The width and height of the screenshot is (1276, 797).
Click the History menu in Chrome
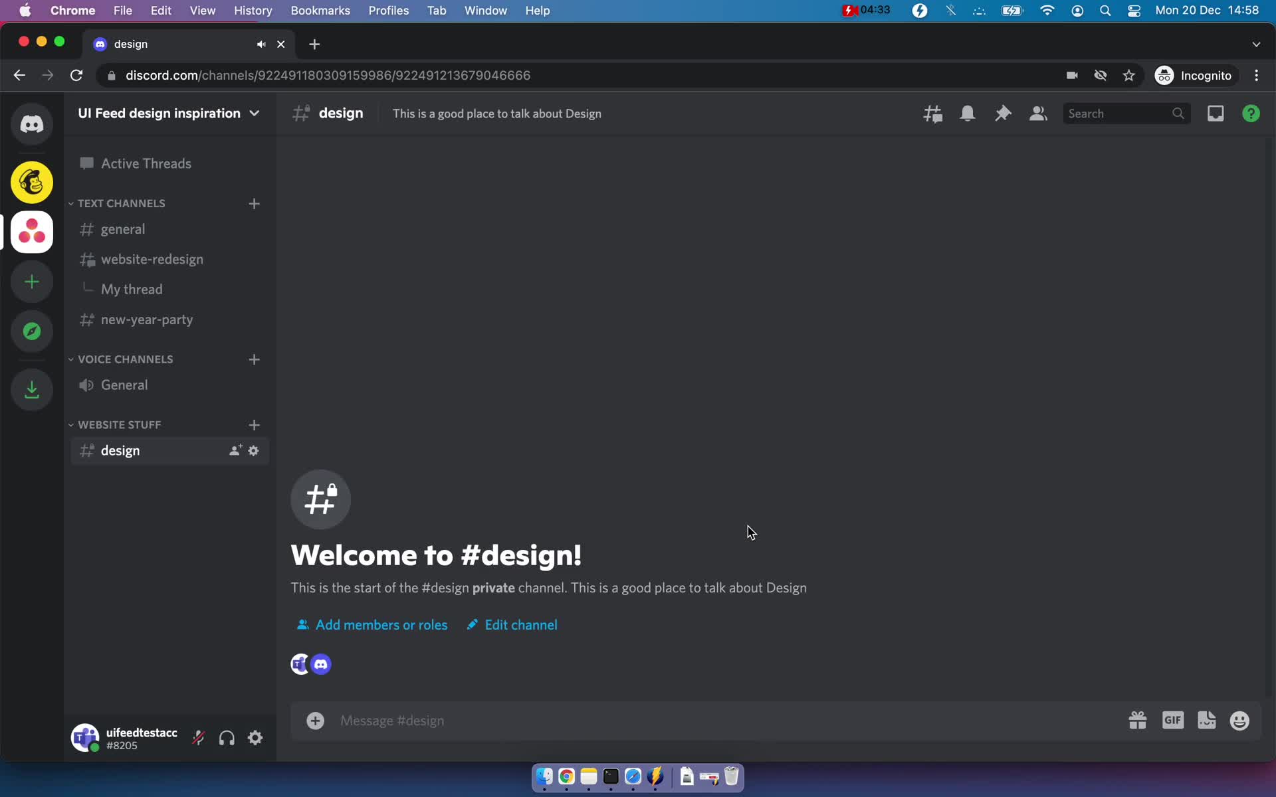click(253, 10)
